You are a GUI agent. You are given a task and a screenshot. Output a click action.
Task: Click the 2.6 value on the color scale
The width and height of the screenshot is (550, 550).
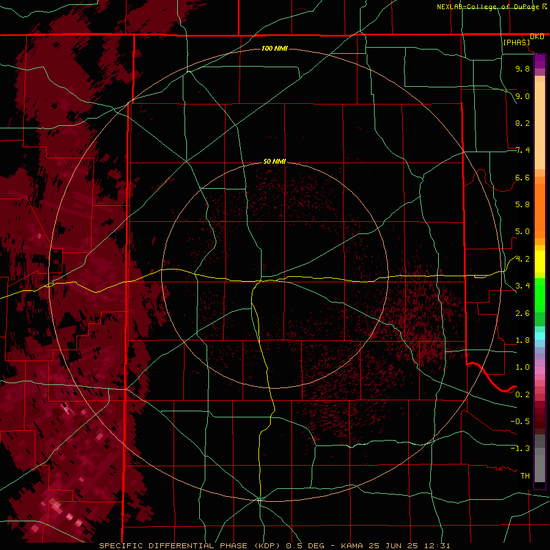(522, 313)
